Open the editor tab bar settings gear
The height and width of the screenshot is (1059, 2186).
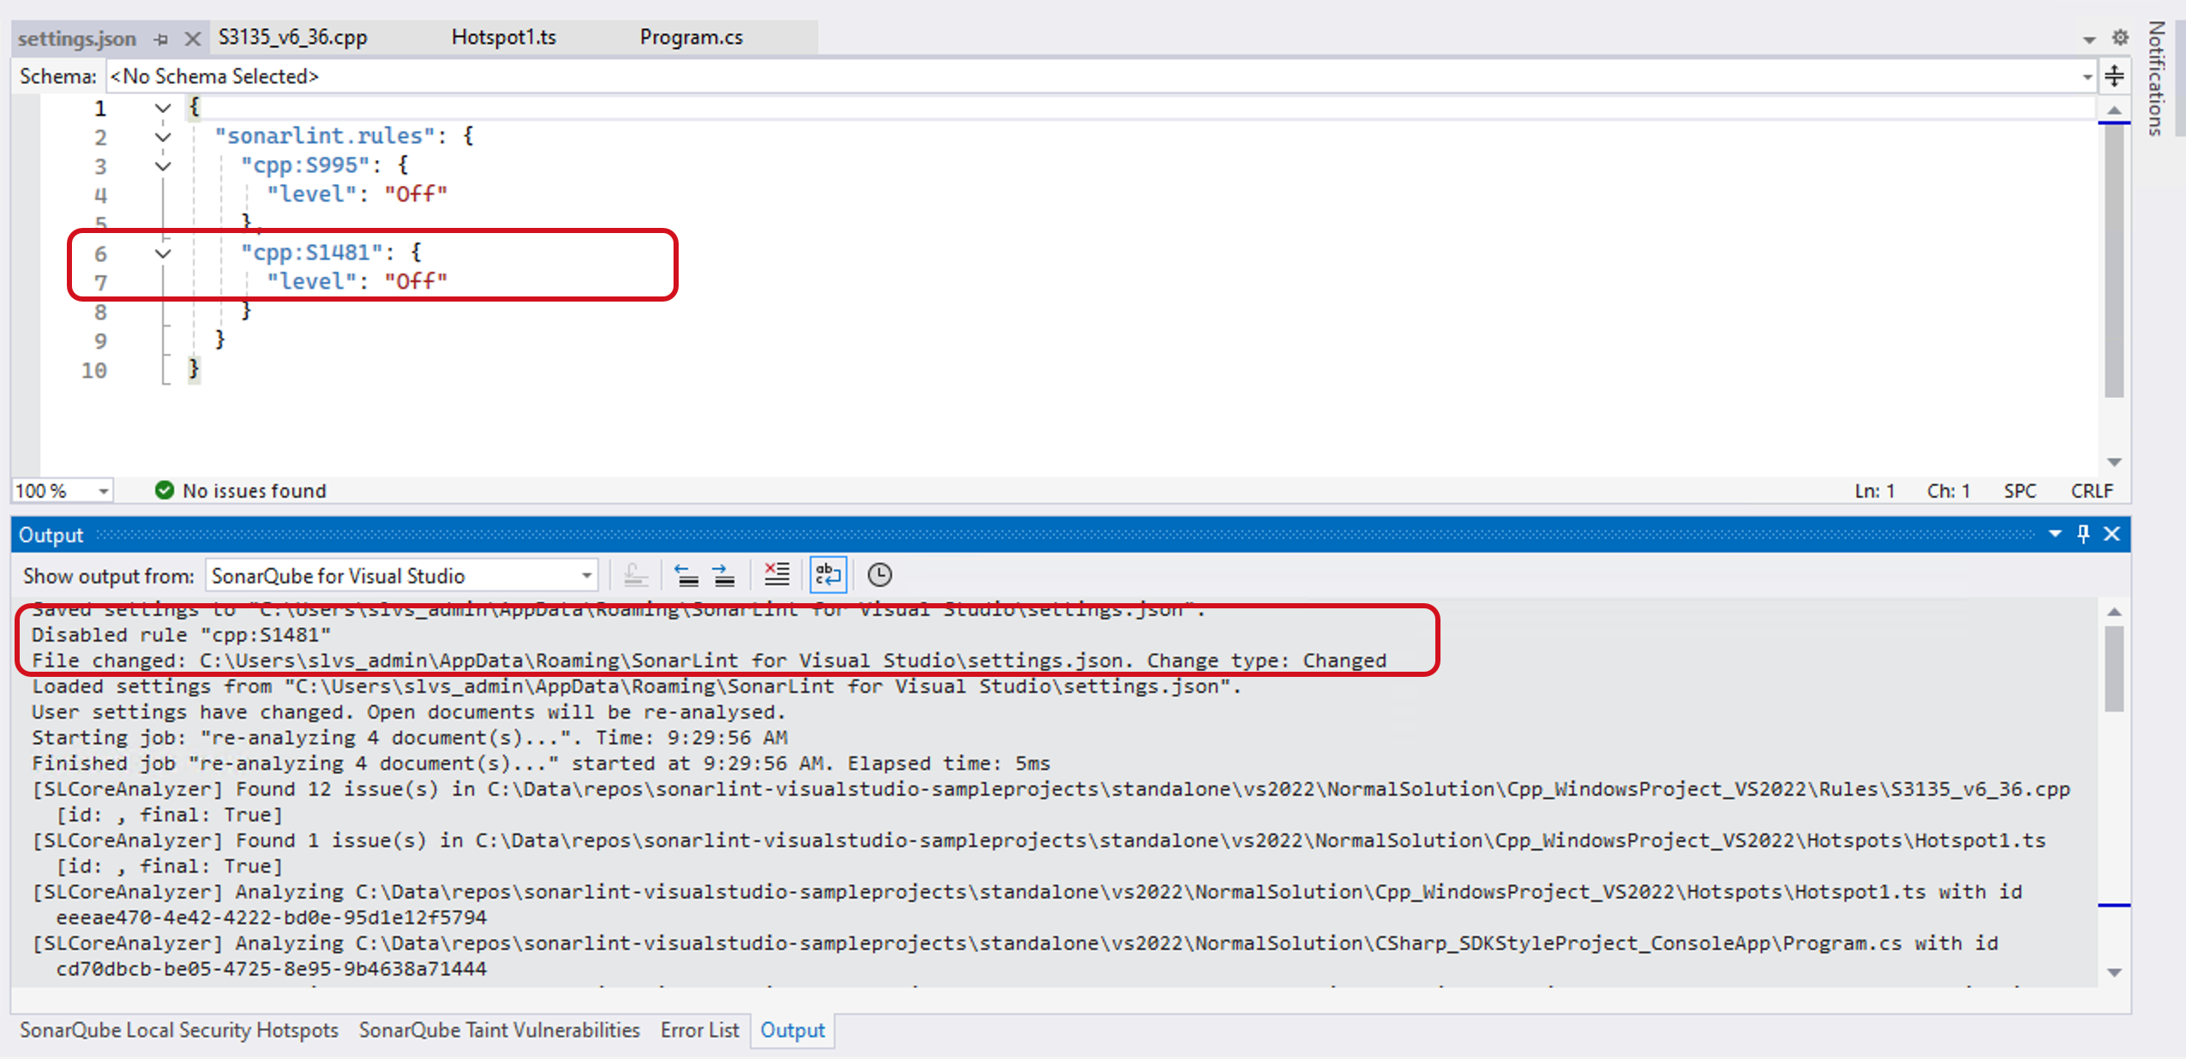click(x=2120, y=38)
